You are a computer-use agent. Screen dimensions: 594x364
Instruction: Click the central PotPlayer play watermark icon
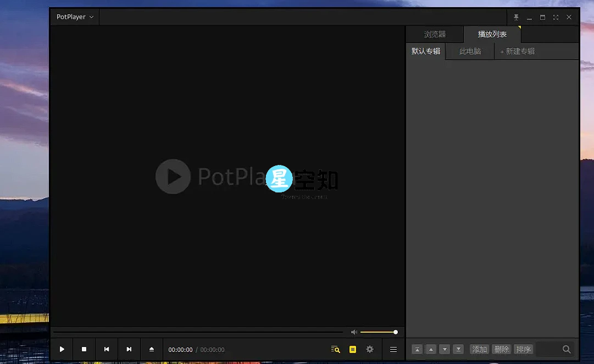coord(173,176)
